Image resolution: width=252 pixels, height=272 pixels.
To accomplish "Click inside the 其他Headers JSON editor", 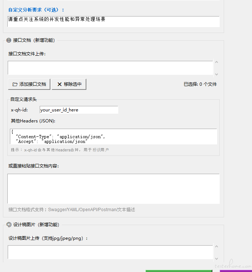I will pyautogui.click(x=113, y=136).
